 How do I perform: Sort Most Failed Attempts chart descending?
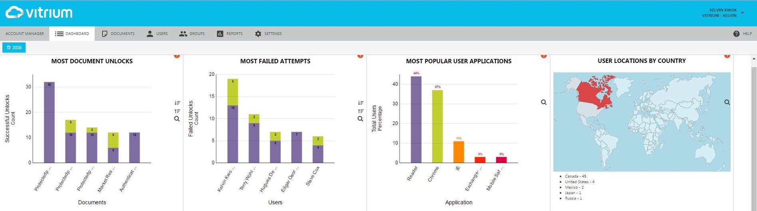click(x=360, y=103)
